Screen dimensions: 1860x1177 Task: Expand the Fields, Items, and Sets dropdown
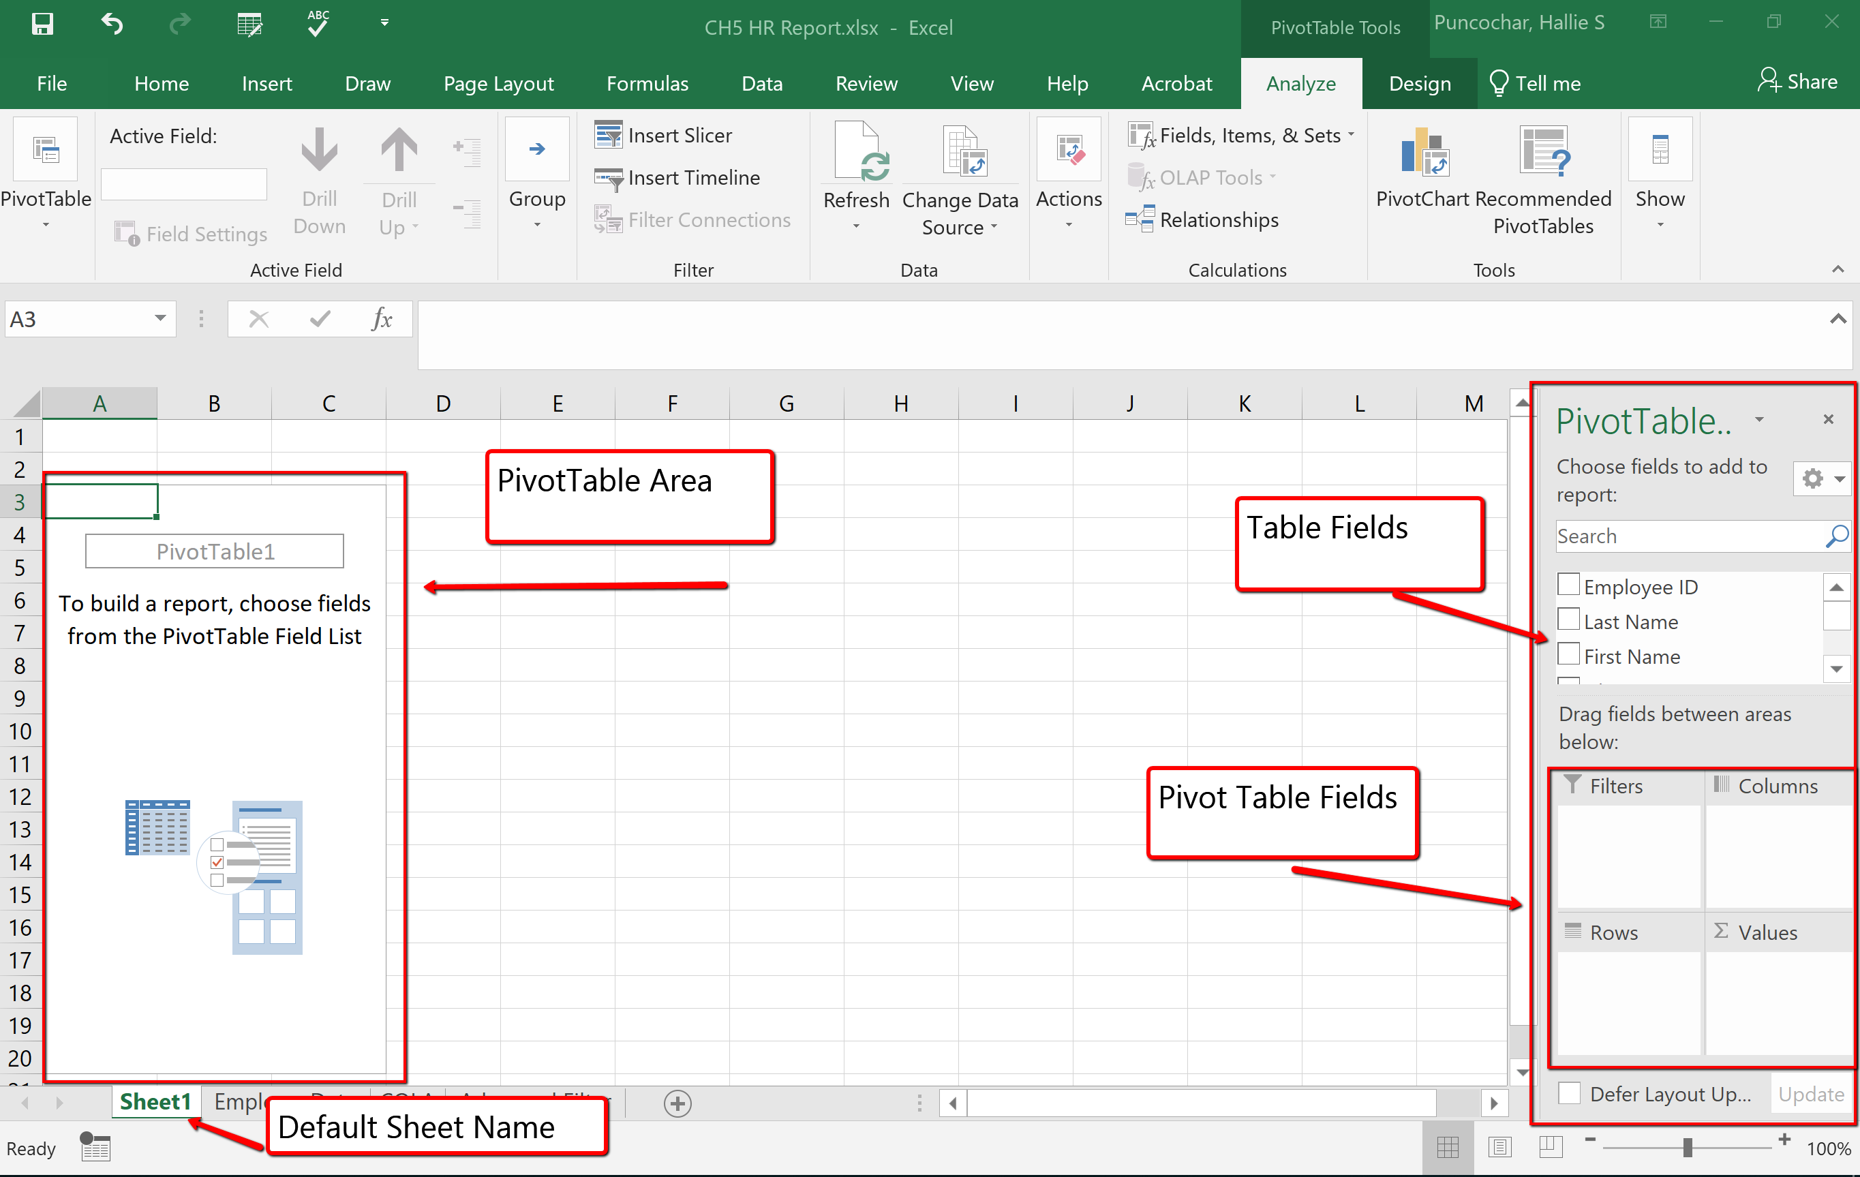pyautogui.click(x=1347, y=136)
